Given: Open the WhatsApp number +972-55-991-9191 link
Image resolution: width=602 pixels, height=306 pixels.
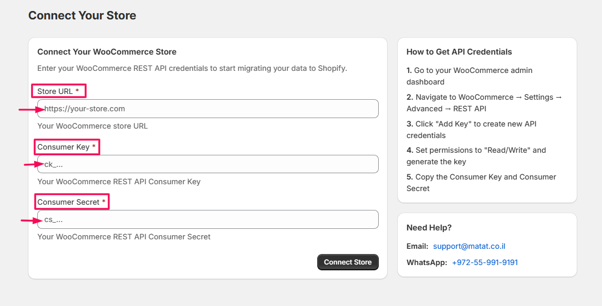Looking at the screenshot, I should click(x=484, y=262).
